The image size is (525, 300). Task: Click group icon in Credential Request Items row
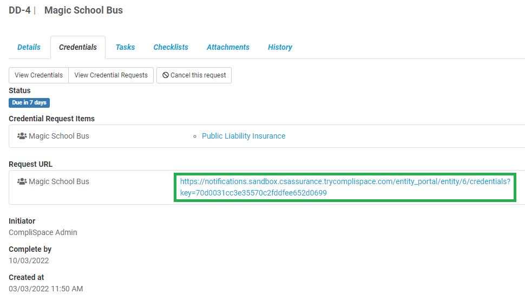(x=22, y=136)
